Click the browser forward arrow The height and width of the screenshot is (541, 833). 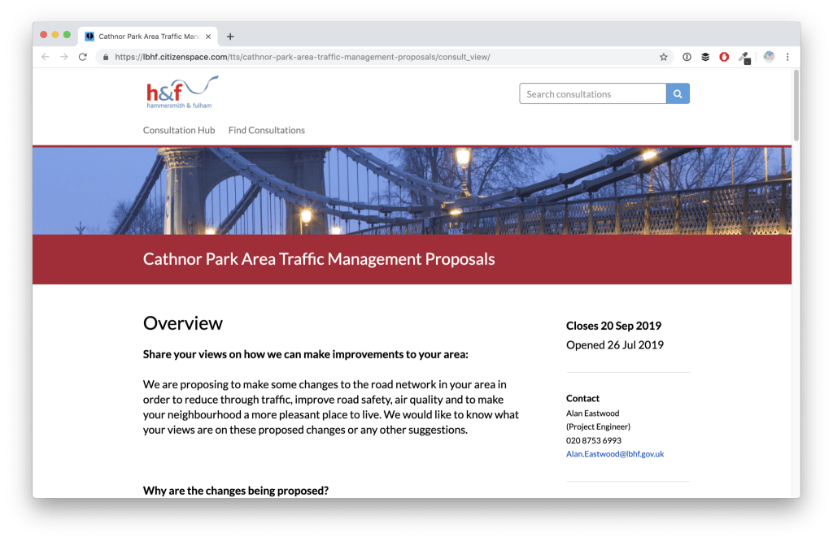pos(63,57)
